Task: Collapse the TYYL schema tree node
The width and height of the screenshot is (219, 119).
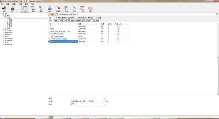Action: (4, 16)
